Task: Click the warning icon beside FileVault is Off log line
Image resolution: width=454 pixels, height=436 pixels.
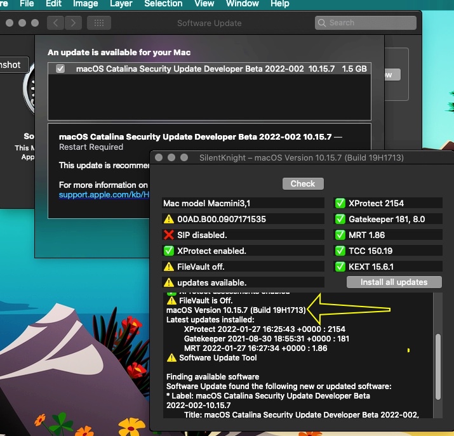Action: click(171, 301)
